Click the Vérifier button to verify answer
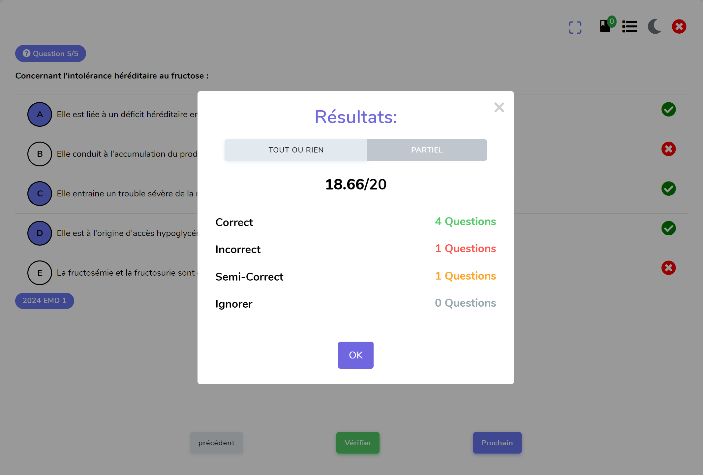This screenshot has width=703, height=475. (357, 442)
